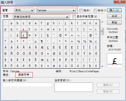
Task: Open the 字体 view type dropdown
Action: click(x=24, y=10)
